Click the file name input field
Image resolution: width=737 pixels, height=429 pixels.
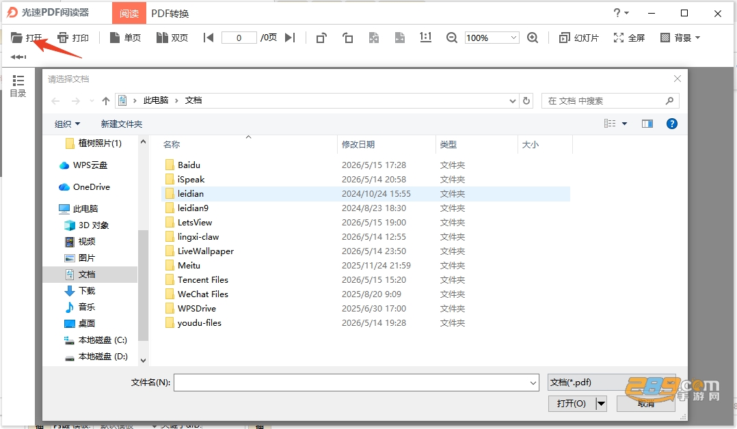coord(356,383)
